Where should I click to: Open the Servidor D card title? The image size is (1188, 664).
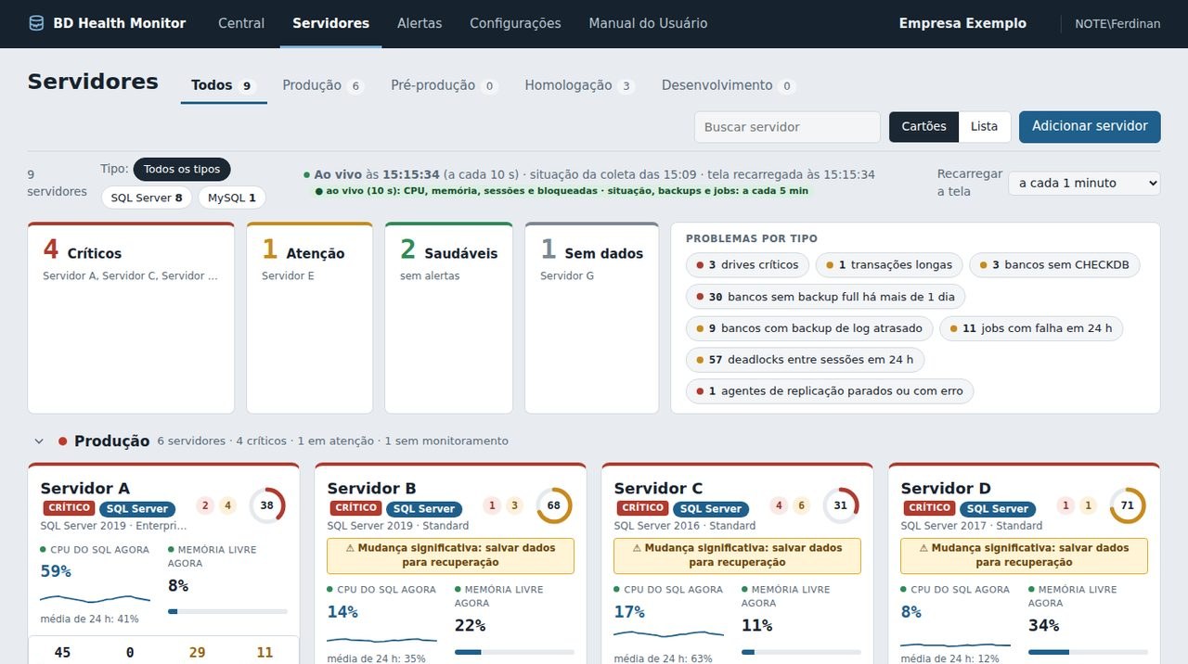pyautogui.click(x=946, y=488)
